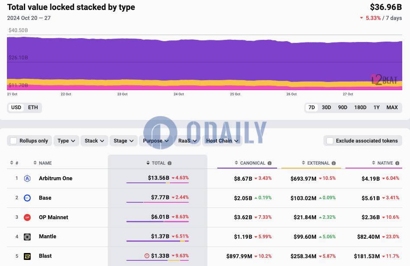This screenshot has width=410, height=266.
Task: Click sort arrows next to NAME header
Action: coord(35,163)
